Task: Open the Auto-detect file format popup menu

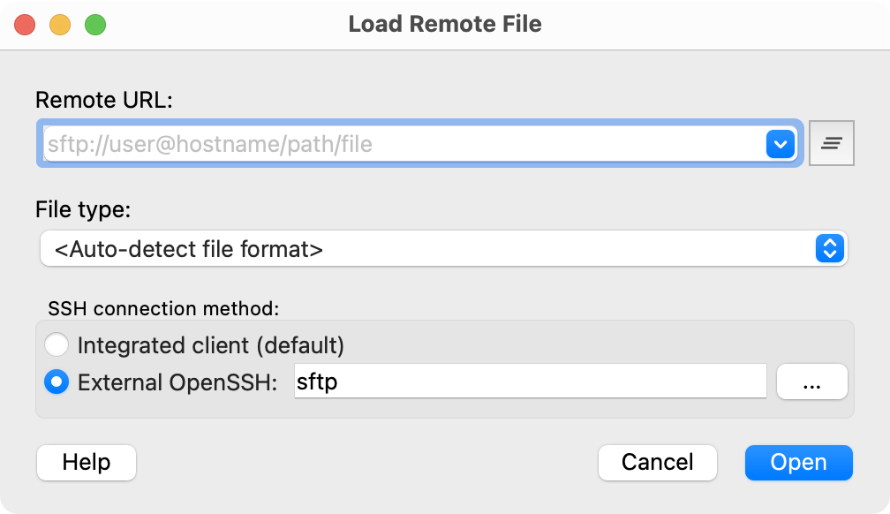Action: tap(433, 249)
